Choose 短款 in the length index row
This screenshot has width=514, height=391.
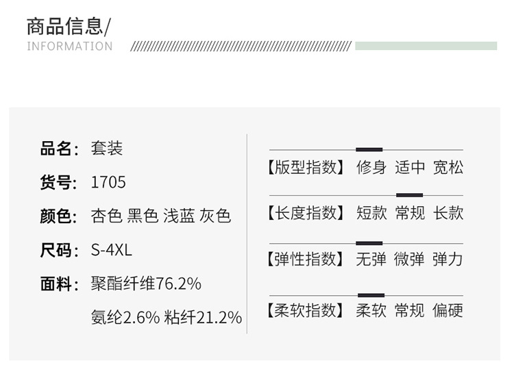pos(371,213)
